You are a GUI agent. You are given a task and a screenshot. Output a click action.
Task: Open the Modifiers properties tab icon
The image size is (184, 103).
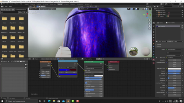[154, 46]
